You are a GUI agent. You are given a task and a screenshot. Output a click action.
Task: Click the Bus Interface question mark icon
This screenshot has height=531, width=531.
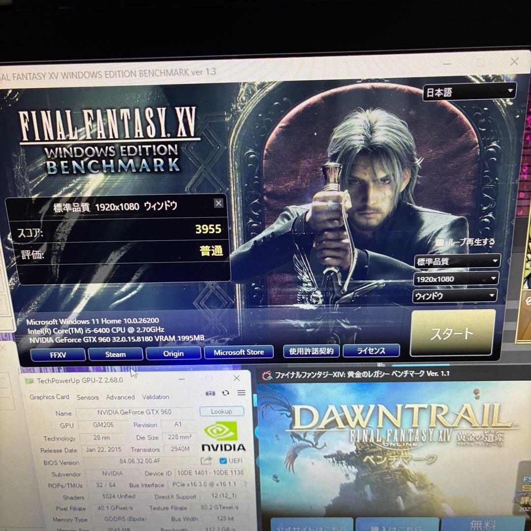[x=245, y=484]
